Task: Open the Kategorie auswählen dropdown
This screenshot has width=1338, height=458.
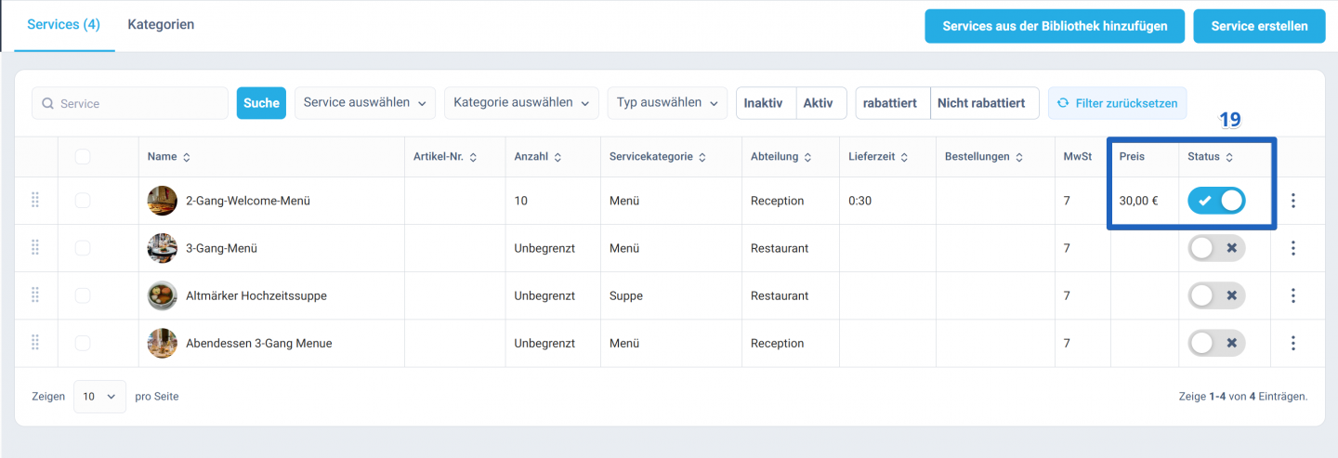Action: click(521, 103)
